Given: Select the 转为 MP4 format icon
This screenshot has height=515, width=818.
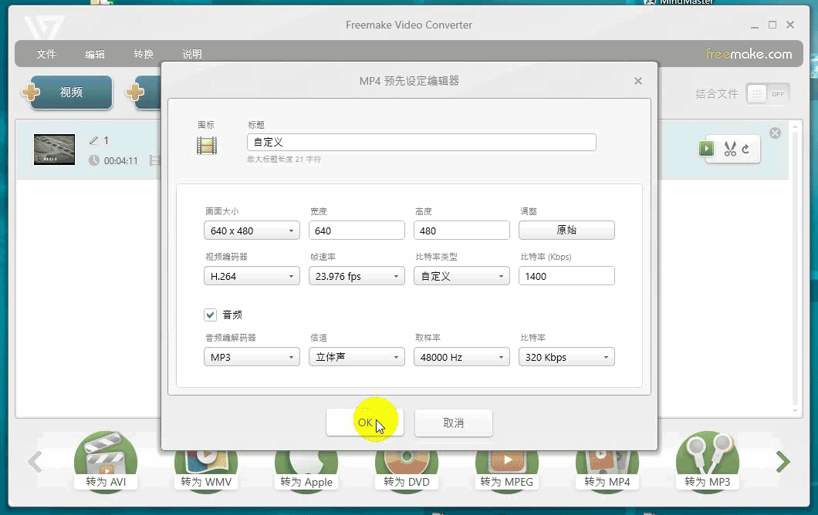Looking at the screenshot, I should click(x=607, y=463).
